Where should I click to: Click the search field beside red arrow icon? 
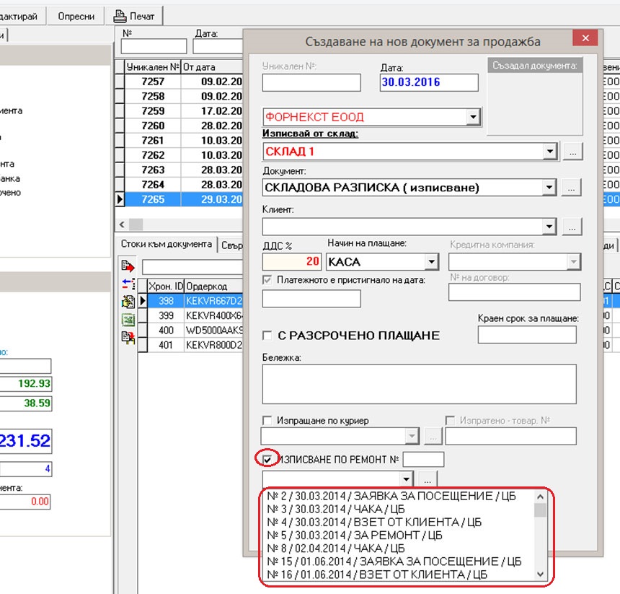192,267
